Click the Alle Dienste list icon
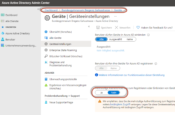 point(3,21)
